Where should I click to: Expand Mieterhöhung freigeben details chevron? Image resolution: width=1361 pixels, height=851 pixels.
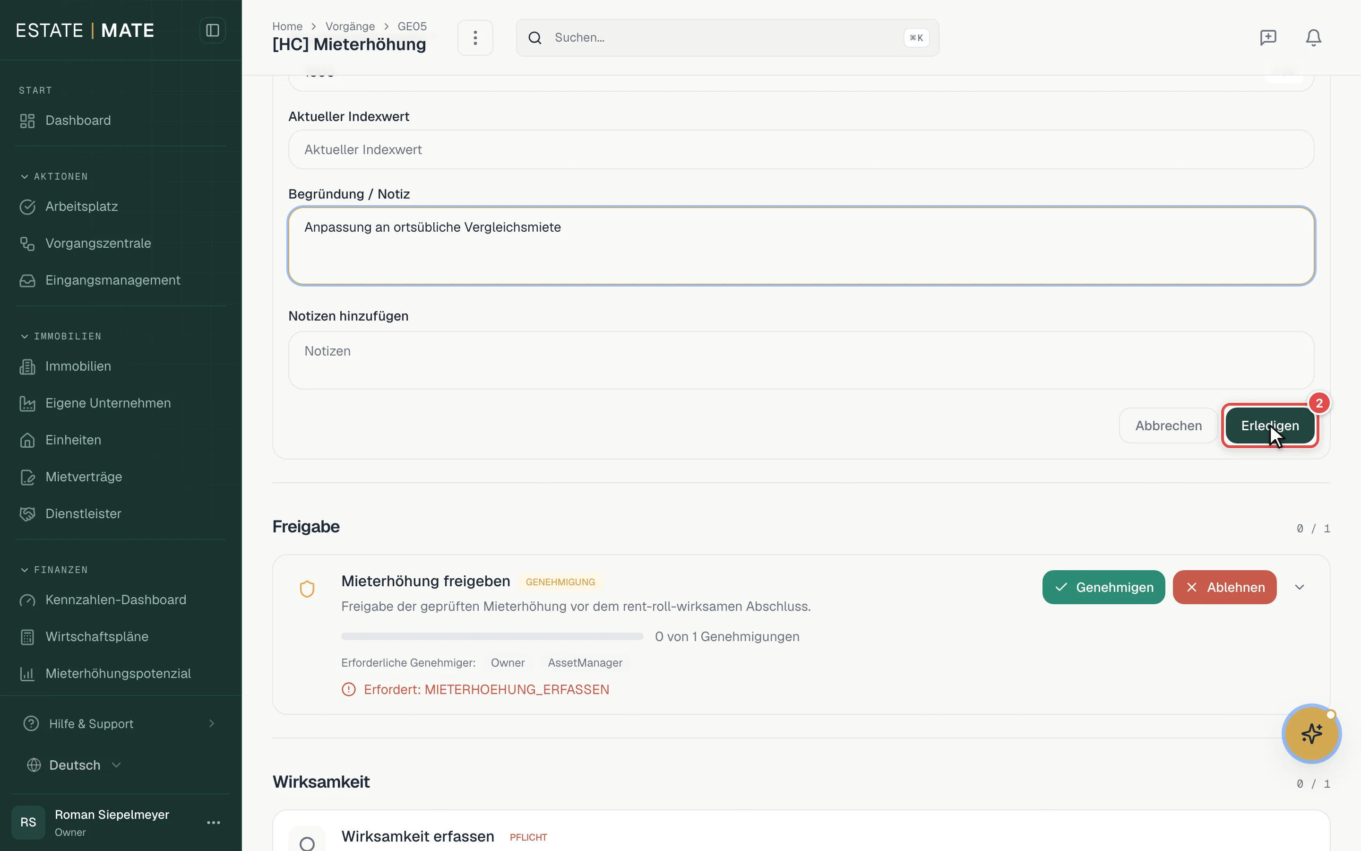(x=1299, y=587)
